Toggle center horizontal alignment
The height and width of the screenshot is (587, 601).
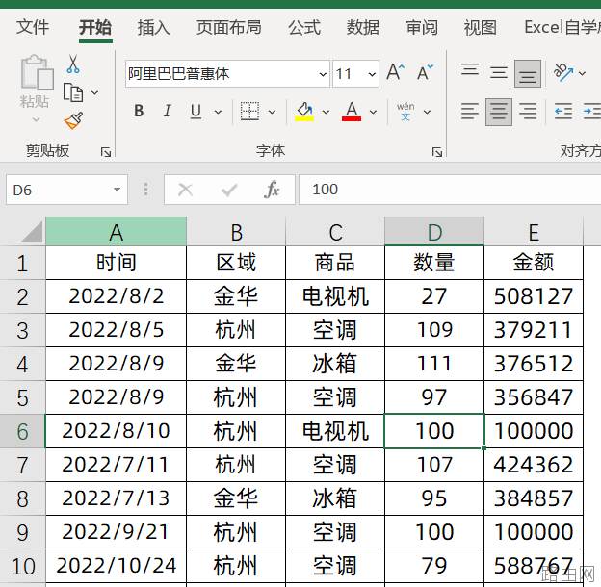[499, 112]
